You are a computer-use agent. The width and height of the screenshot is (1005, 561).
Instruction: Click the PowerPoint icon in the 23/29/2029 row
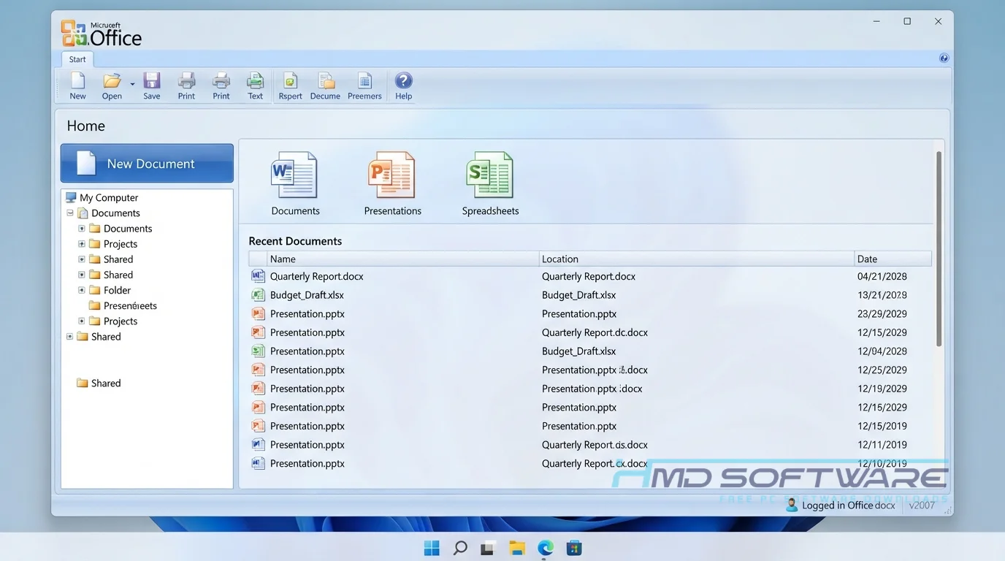[258, 313]
